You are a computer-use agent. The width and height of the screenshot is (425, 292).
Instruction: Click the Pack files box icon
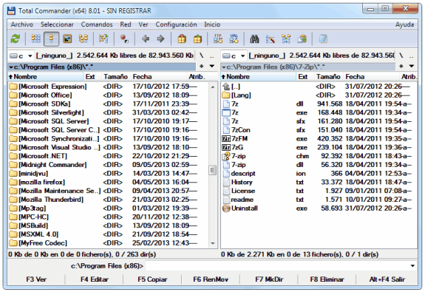click(182, 39)
